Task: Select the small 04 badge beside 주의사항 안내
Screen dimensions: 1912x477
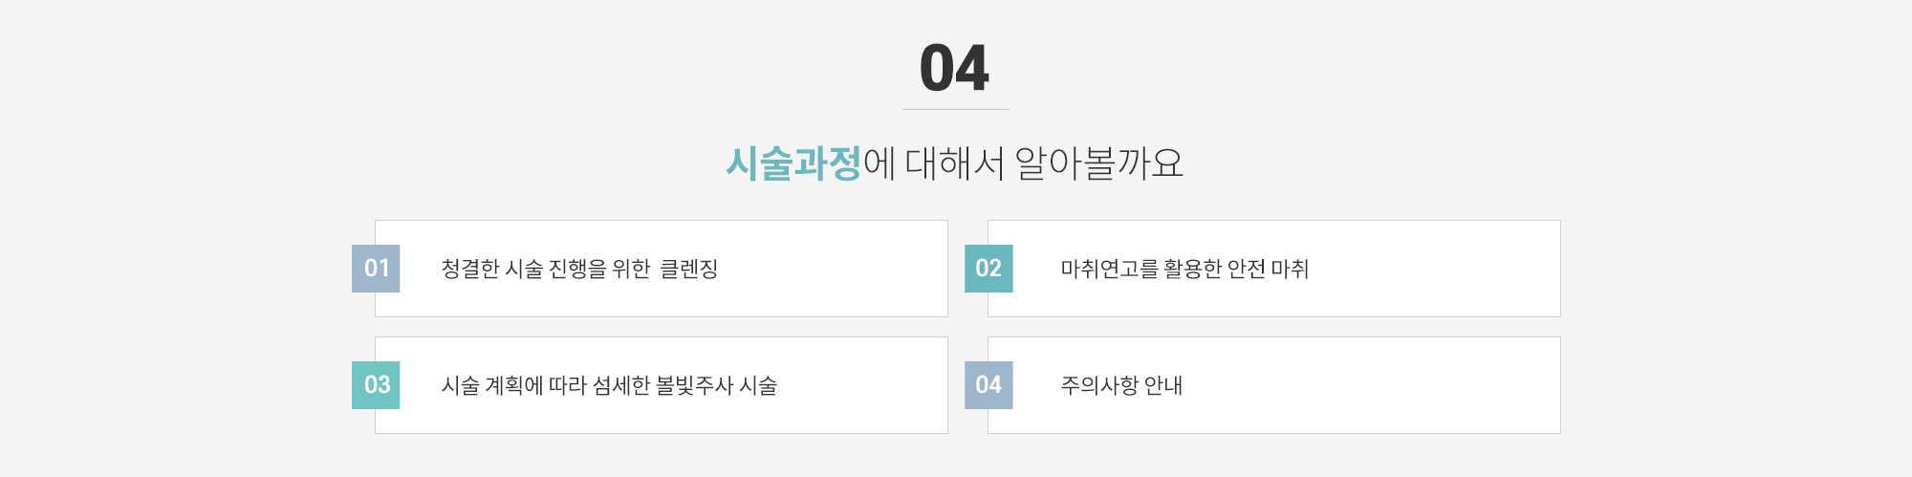Action: 989,385
